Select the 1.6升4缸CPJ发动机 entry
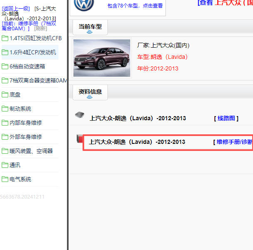 pos(33,52)
